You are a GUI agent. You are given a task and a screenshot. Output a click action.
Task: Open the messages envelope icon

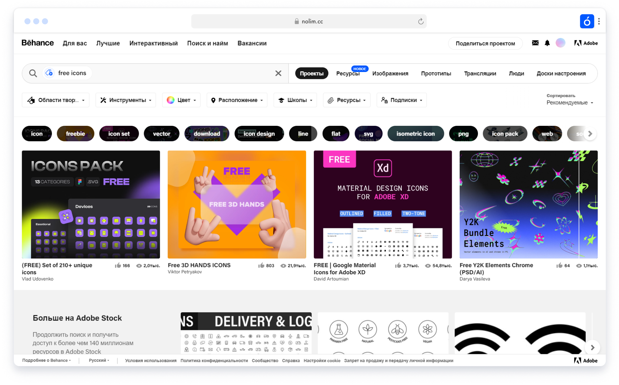[535, 43]
